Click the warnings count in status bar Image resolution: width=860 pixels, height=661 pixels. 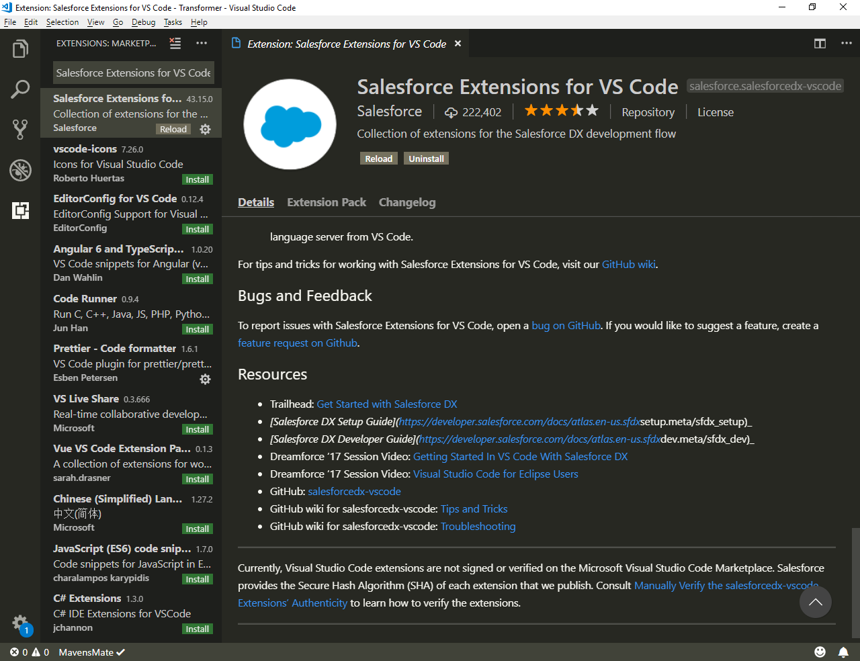(40, 652)
